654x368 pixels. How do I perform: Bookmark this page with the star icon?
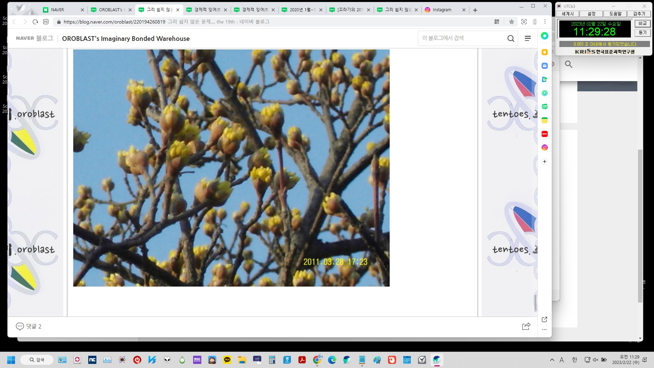pos(511,22)
